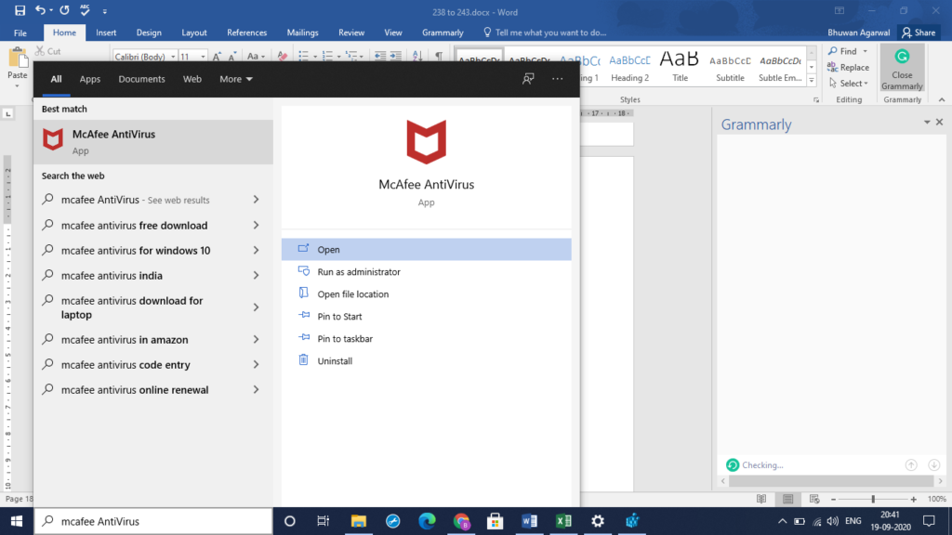Screen dimensions: 952x535
Task: Open Microsoft Edge from the taskbar
Action: [x=427, y=521]
